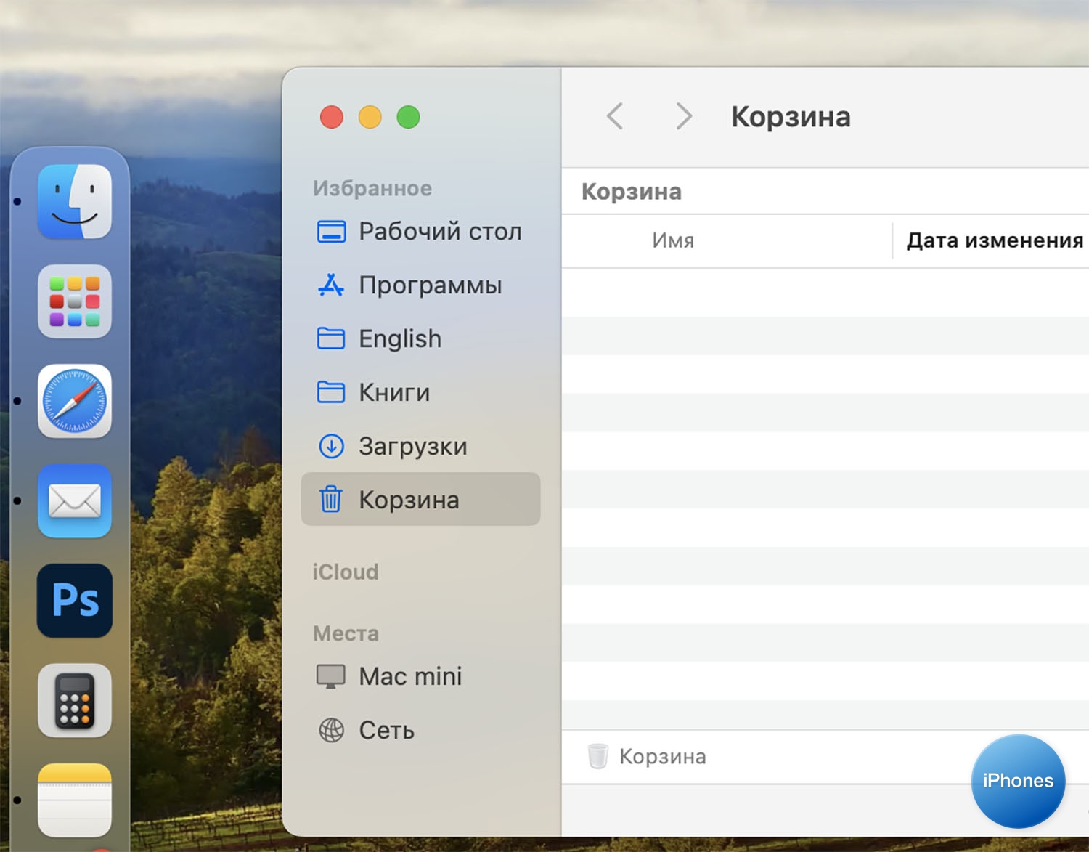1089x852 pixels.
Task: Click the trash icon in path bar
Action: [597, 756]
